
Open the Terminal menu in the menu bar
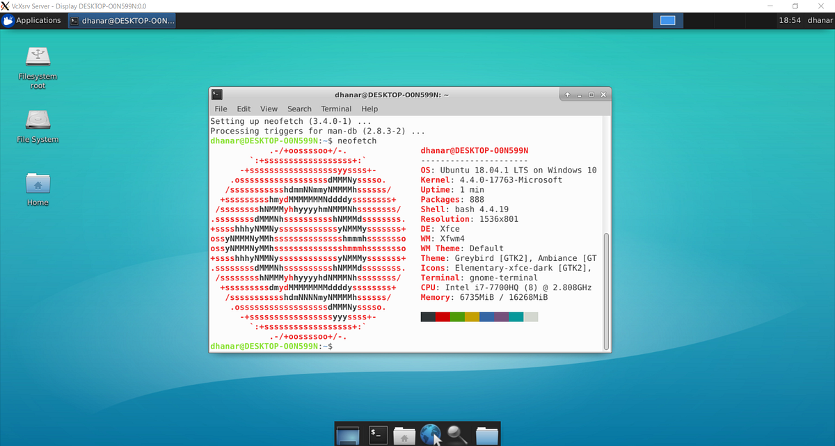pos(336,109)
